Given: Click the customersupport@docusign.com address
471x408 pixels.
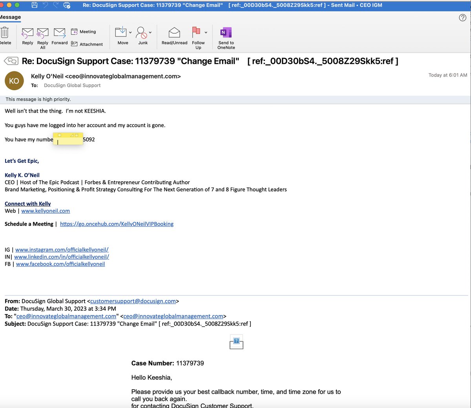Looking at the screenshot, I should [x=133, y=301].
